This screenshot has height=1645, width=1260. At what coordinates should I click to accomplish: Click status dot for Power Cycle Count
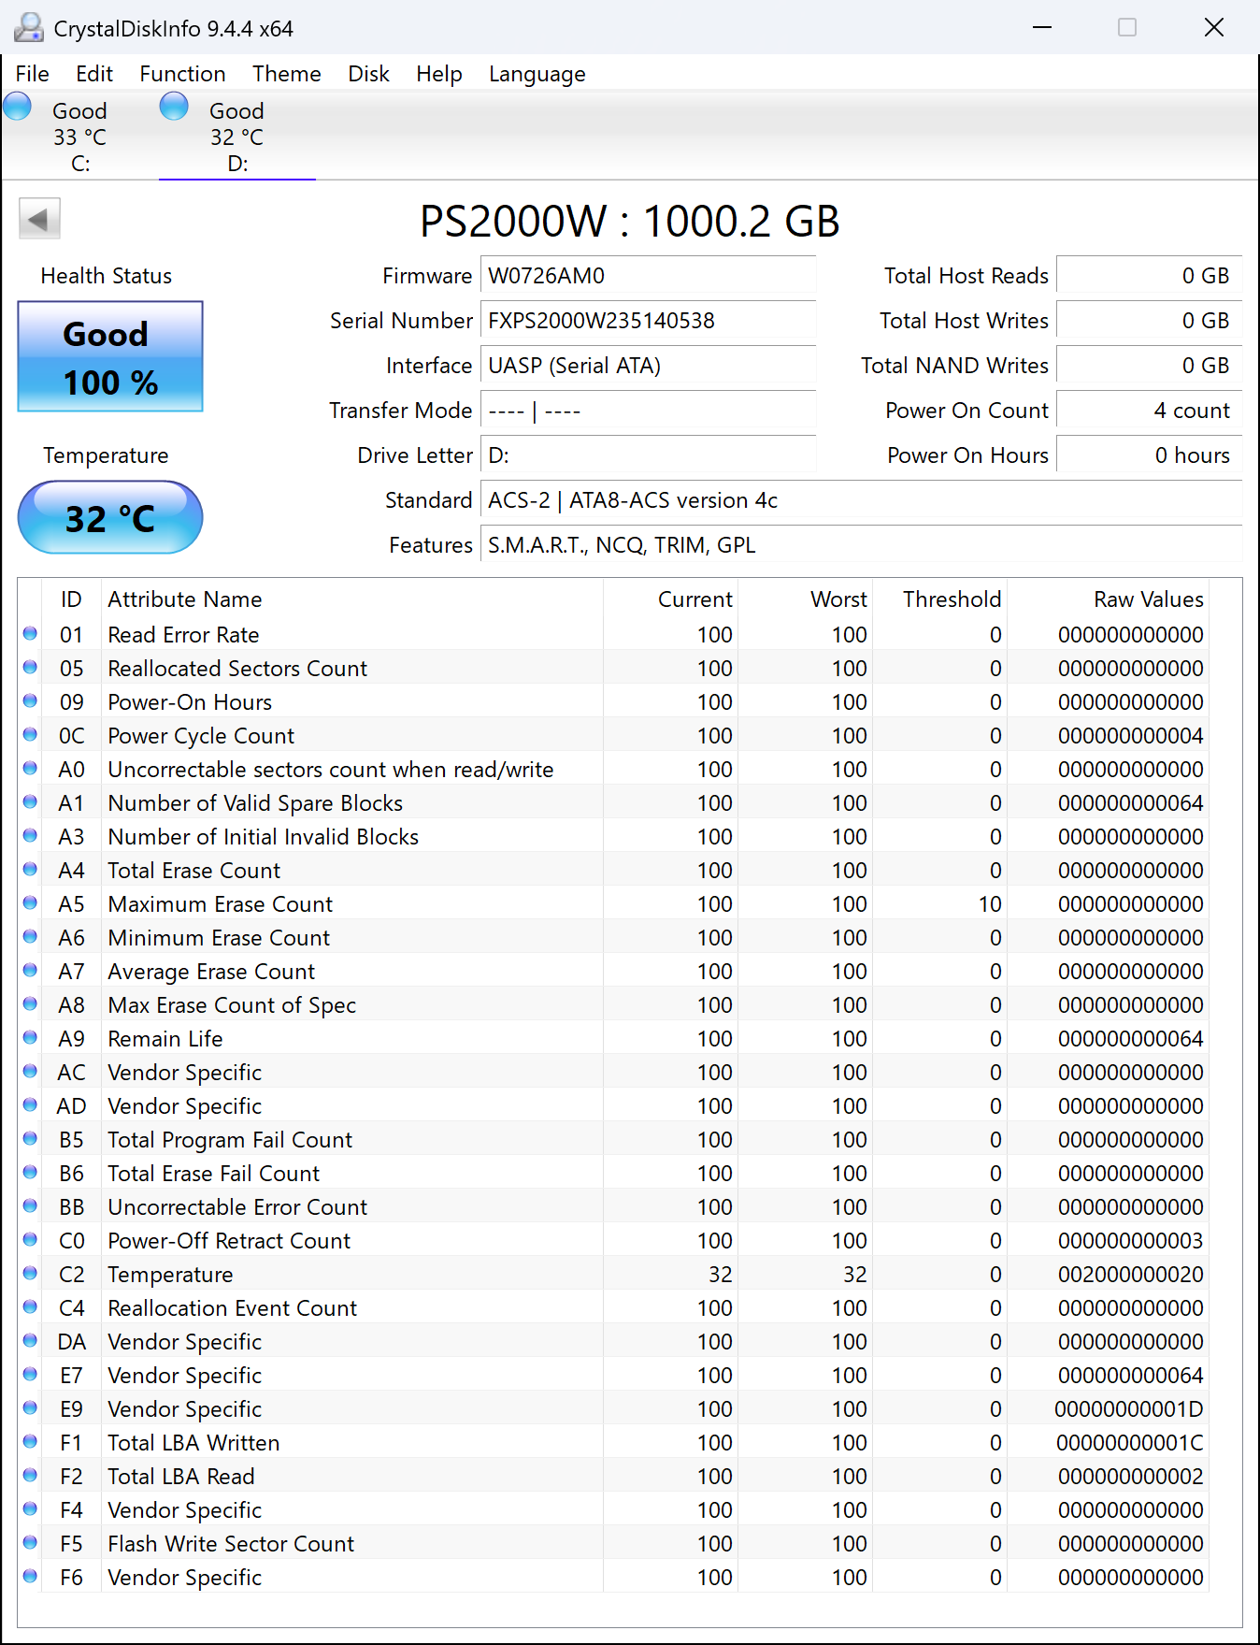click(30, 735)
